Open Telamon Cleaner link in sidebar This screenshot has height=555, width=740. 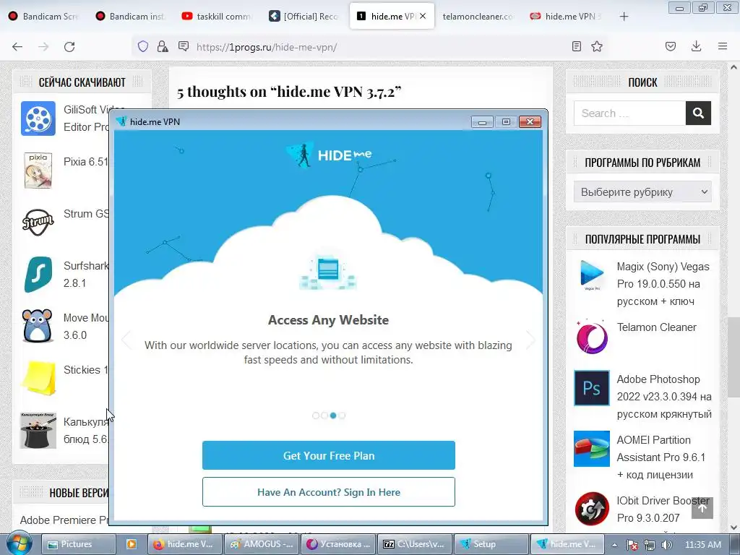[656, 327]
